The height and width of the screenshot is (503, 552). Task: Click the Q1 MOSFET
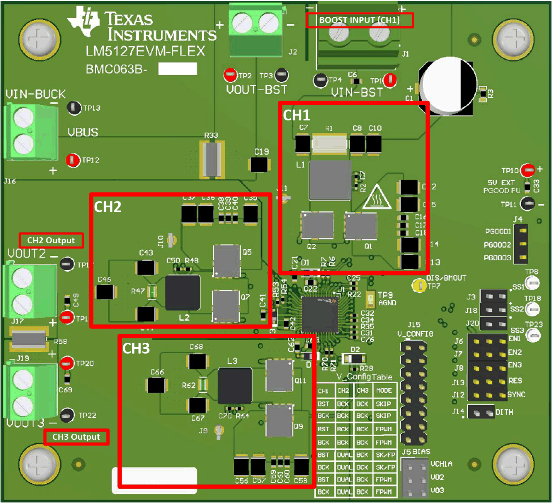pyautogui.click(x=361, y=227)
